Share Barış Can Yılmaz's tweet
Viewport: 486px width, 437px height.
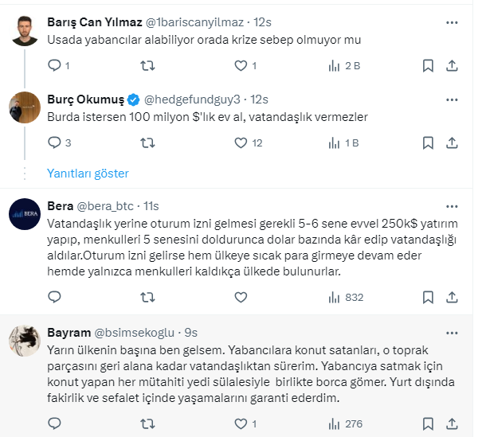pyautogui.click(x=452, y=65)
